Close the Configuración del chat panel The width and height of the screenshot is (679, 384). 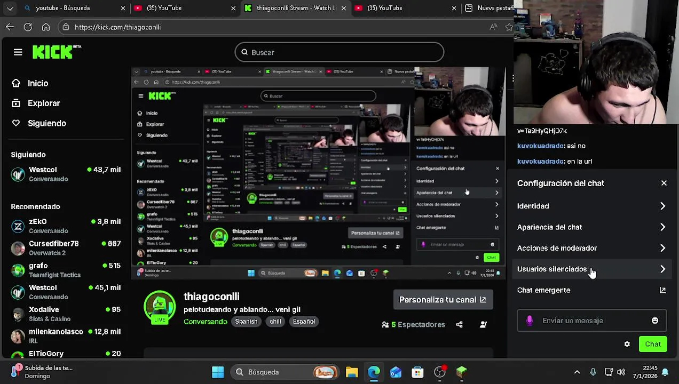click(664, 183)
